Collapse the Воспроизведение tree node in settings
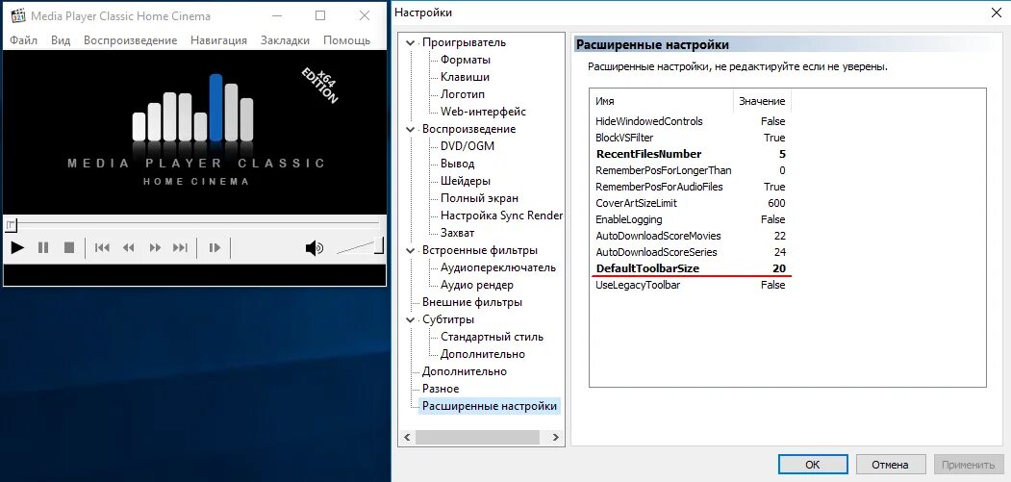 tap(410, 129)
